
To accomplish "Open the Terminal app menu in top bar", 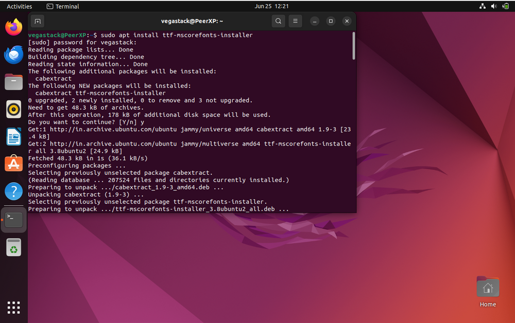I will point(62,6).
